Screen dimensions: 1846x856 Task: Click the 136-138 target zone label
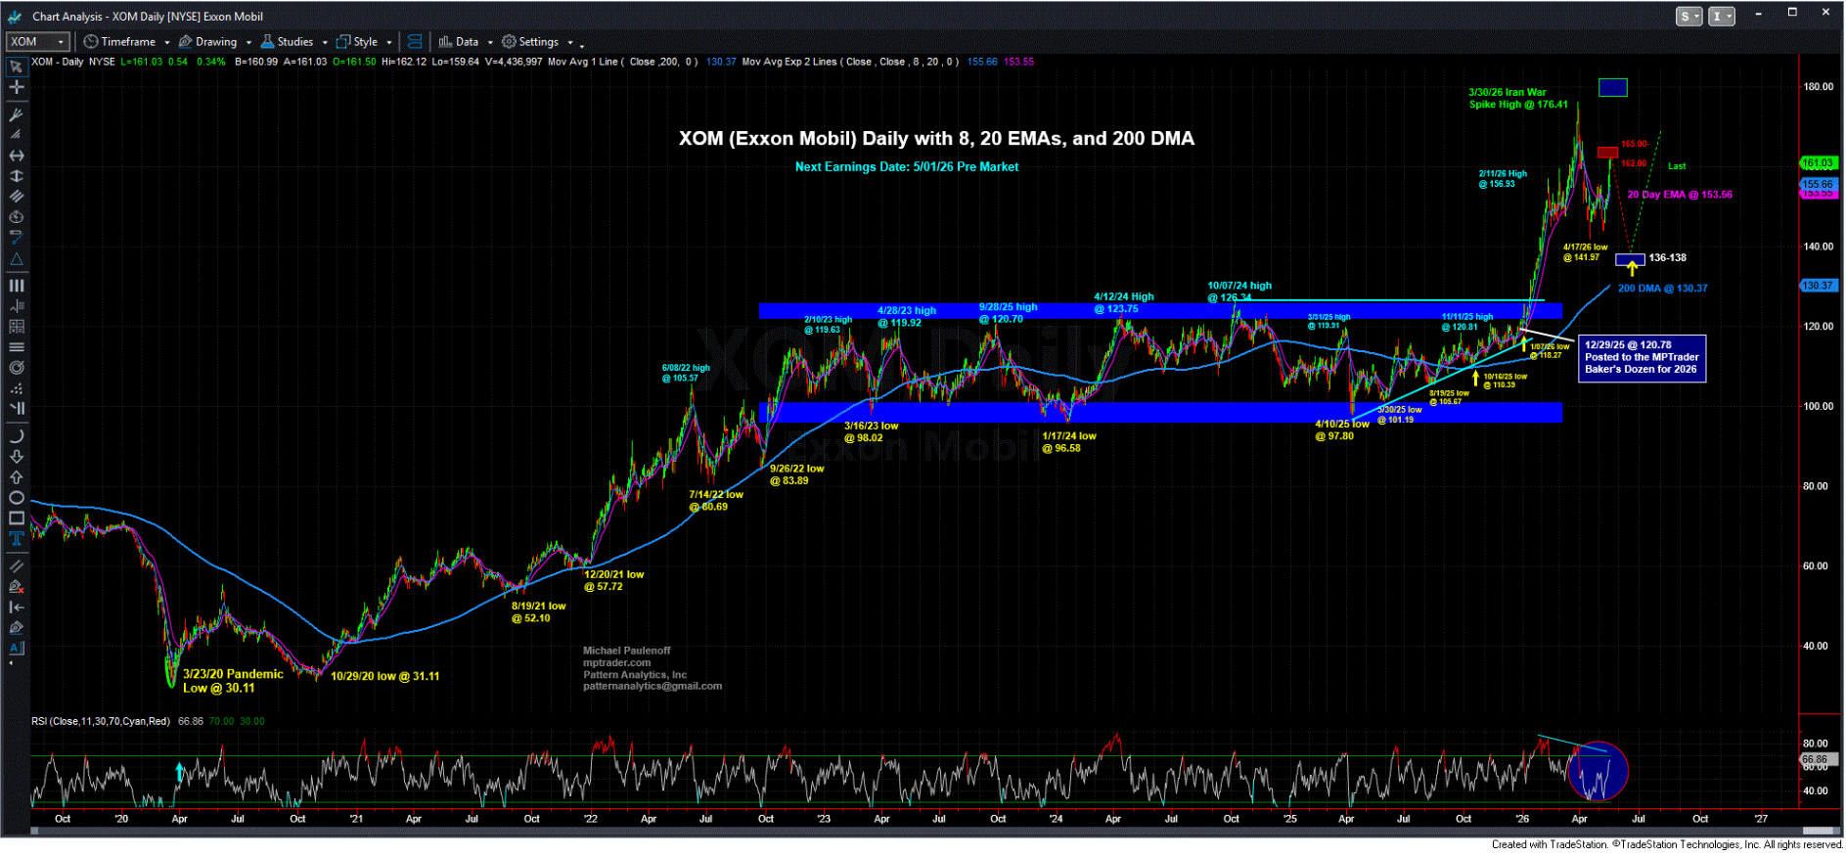(1668, 258)
